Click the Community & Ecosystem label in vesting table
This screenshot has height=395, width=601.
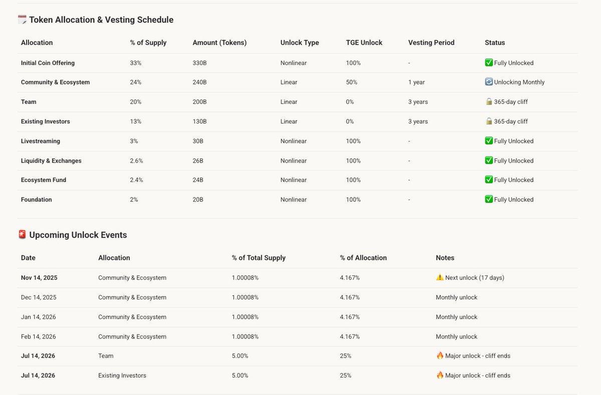(55, 82)
